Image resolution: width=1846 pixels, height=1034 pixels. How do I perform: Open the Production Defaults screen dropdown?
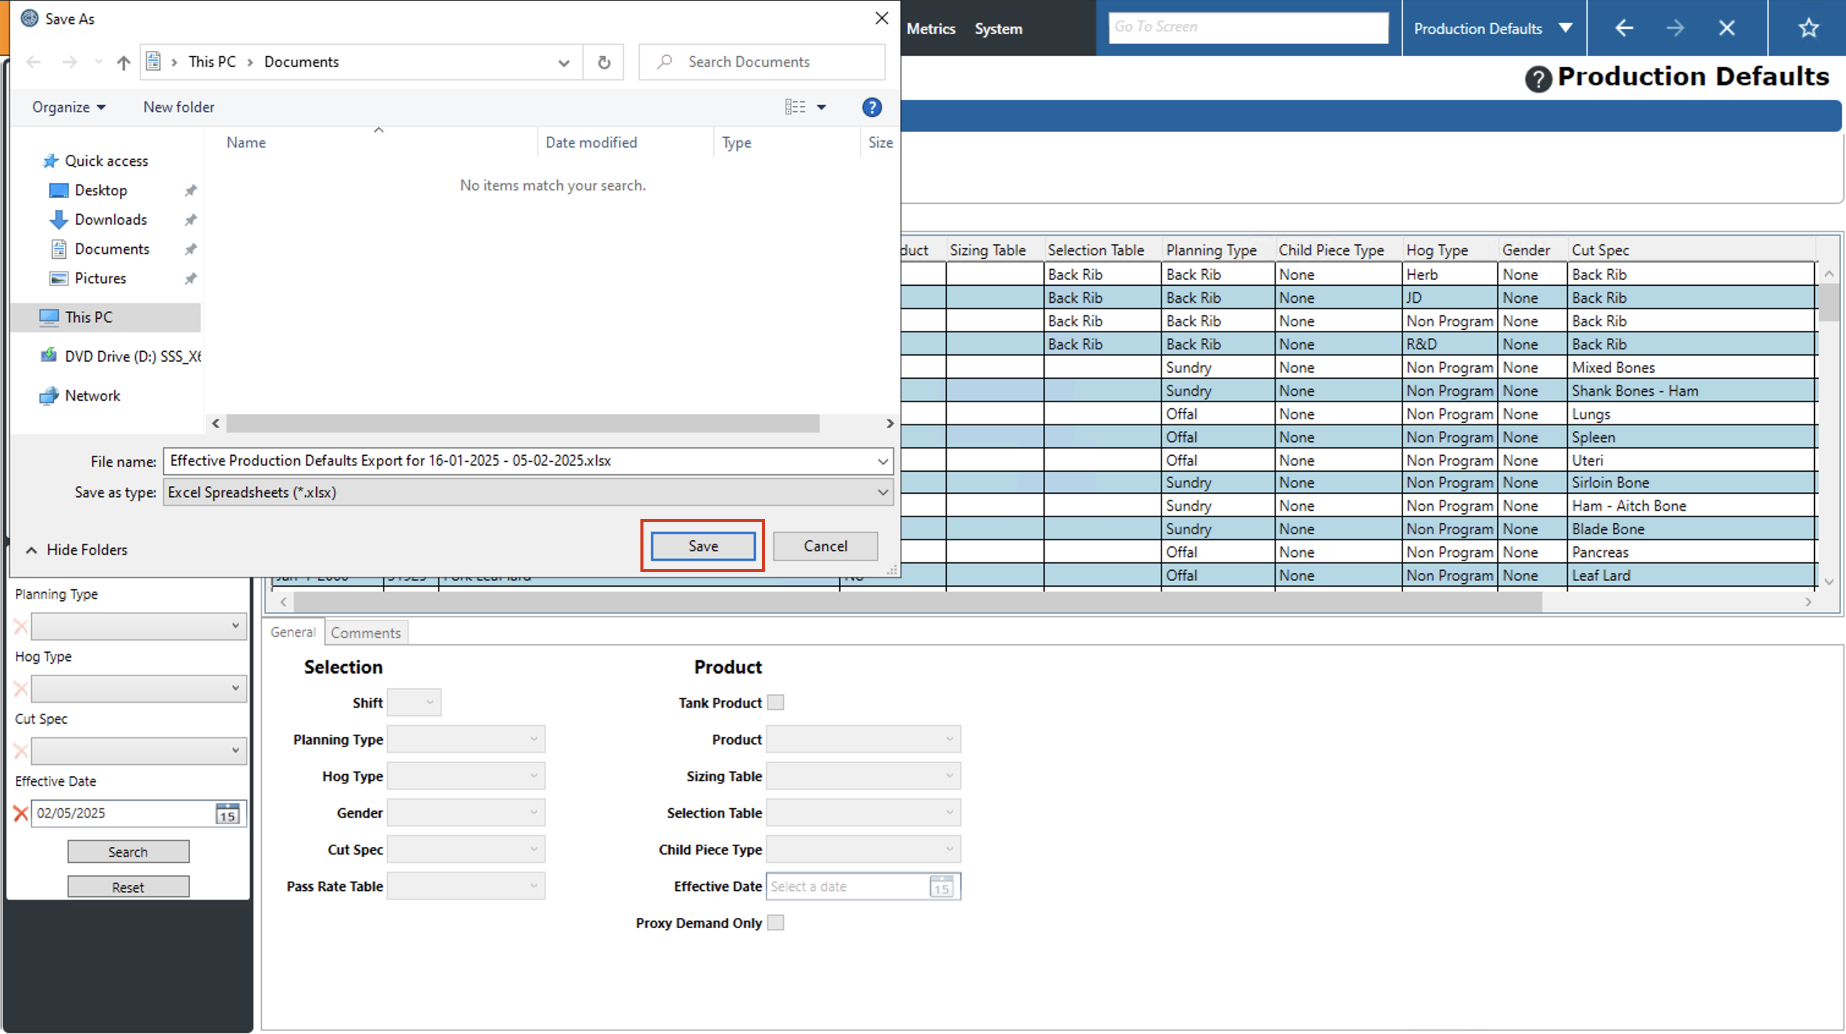click(x=1565, y=28)
